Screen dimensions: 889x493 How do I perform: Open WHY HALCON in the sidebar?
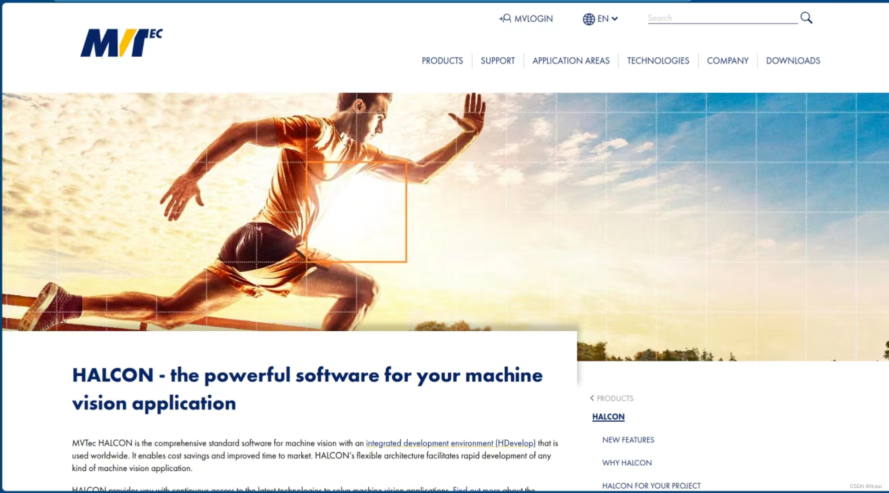(627, 463)
